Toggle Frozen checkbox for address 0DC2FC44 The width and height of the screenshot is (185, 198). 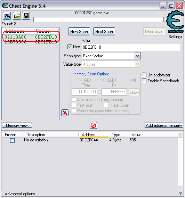(x=12, y=140)
